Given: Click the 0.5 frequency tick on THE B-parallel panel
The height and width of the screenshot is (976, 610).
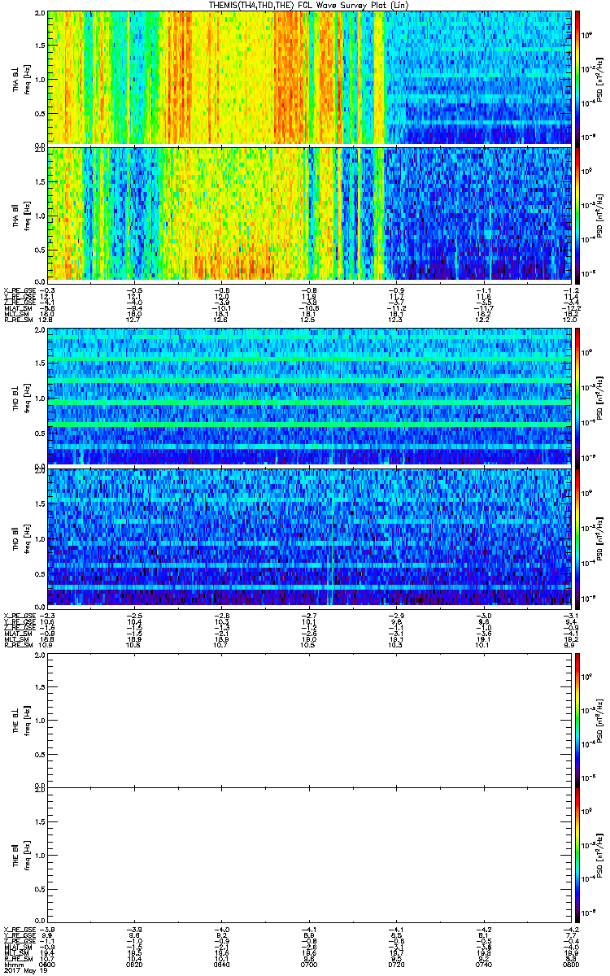Looking at the screenshot, I should (40, 888).
